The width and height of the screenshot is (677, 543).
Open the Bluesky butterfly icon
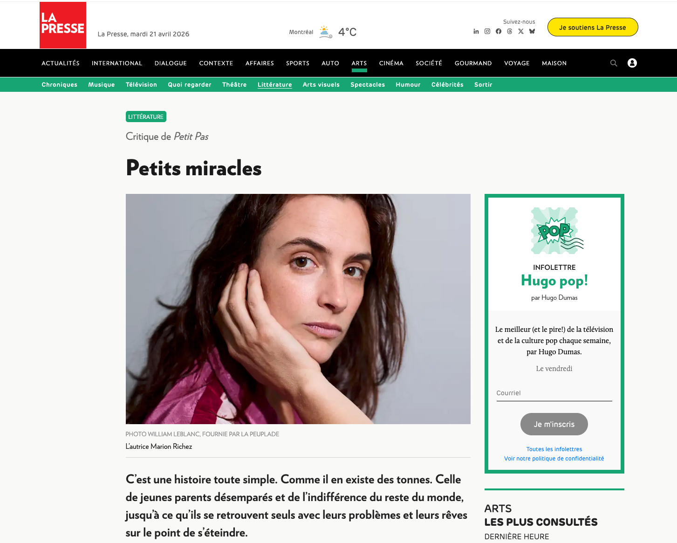532,32
